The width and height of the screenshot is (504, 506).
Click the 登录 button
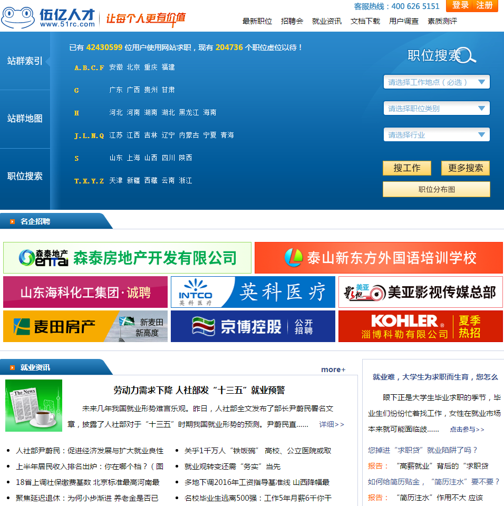click(x=460, y=5)
